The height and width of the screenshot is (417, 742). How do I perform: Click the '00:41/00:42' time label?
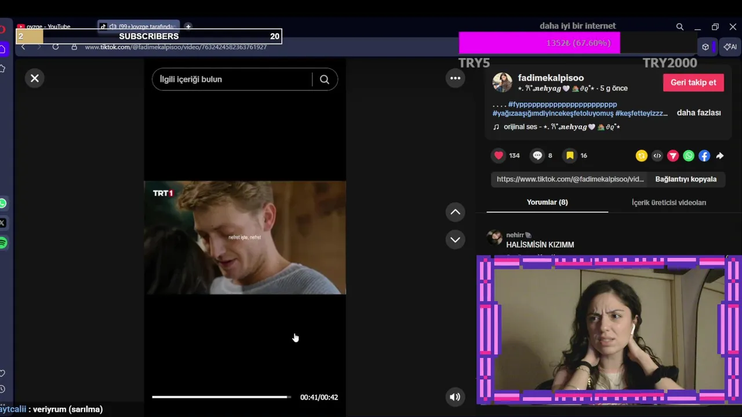point(319,397)
